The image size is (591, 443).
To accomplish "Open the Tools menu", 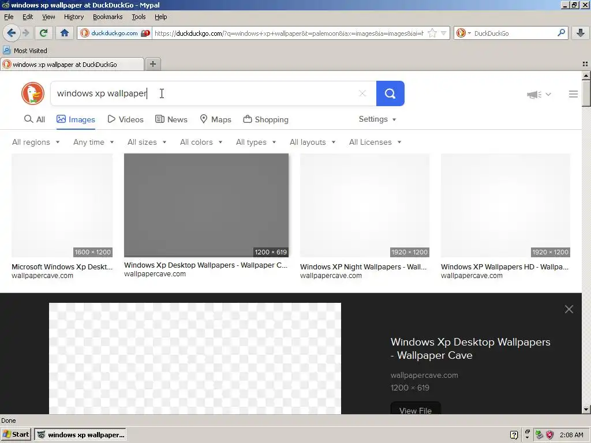I will [139, 17].
